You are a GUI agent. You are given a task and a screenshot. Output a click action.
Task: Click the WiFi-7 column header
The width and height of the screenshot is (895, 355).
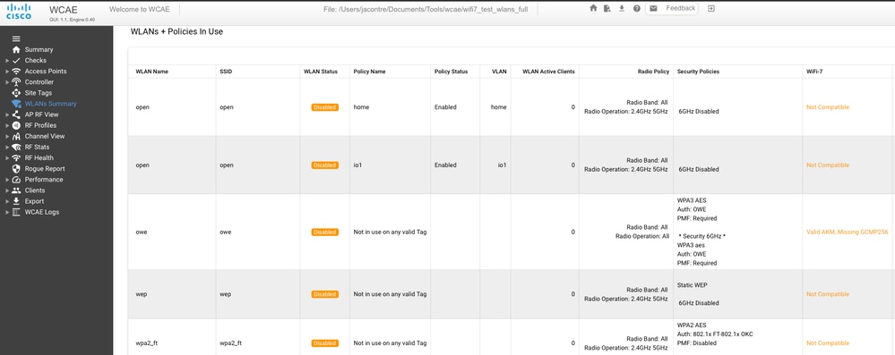pos(814,72)
